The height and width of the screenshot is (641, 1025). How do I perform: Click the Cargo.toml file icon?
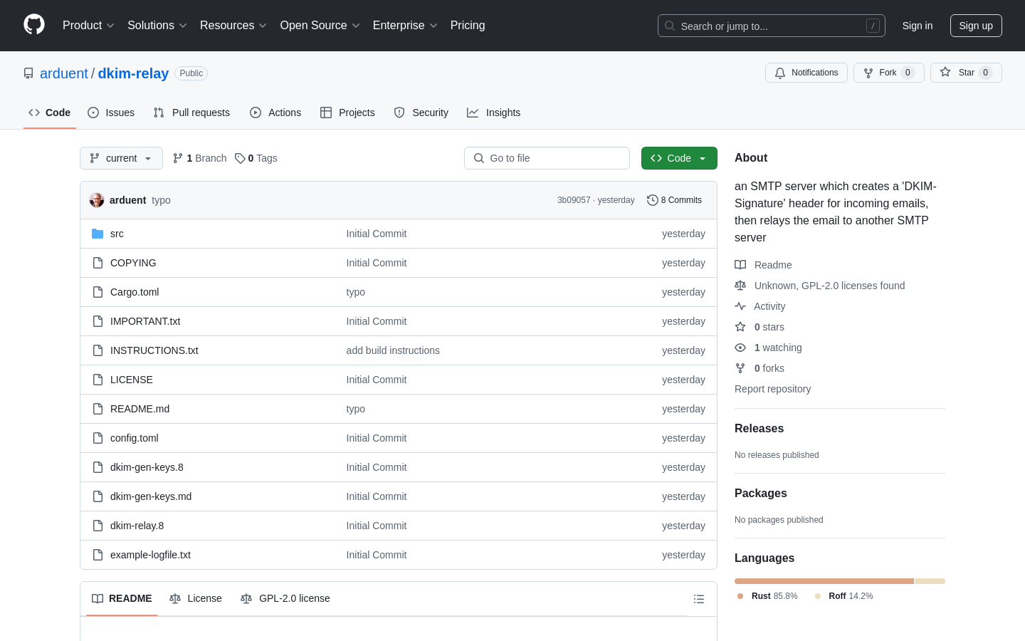(x=98, y=292)
